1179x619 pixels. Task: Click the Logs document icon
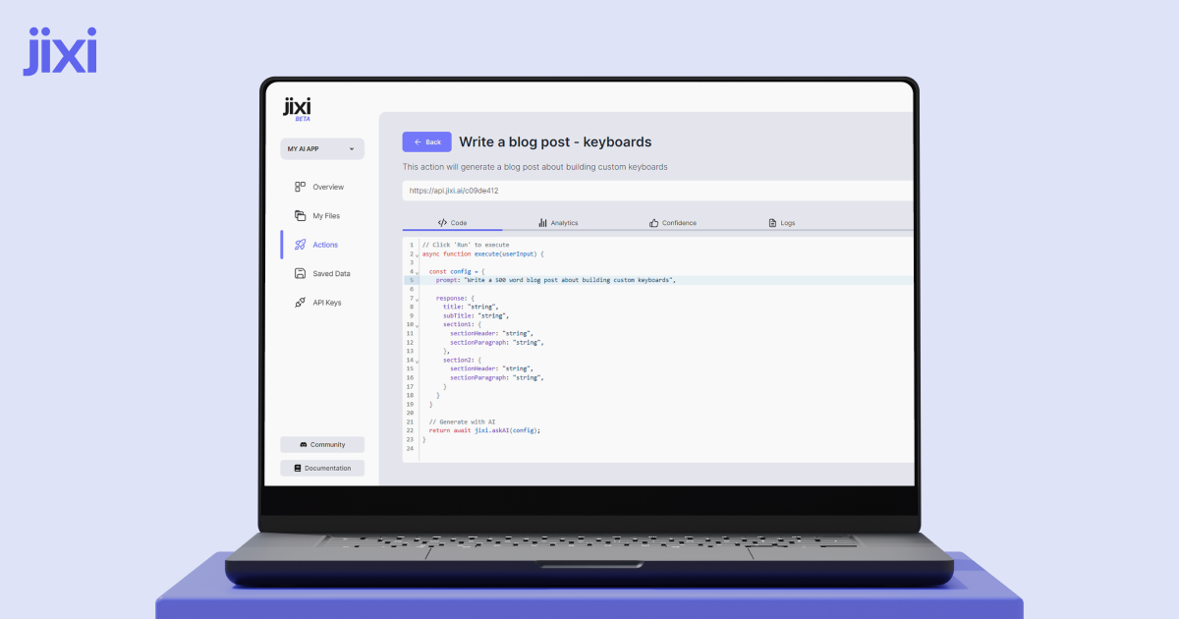[x=772, y=223]
